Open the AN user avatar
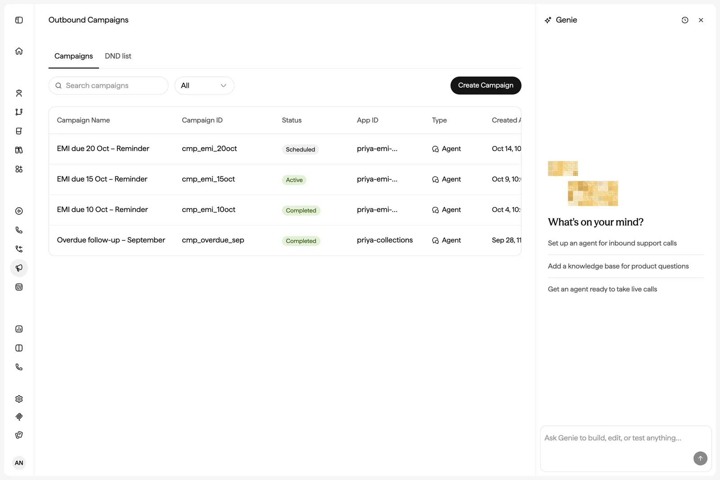 click(x=19, y=463)
